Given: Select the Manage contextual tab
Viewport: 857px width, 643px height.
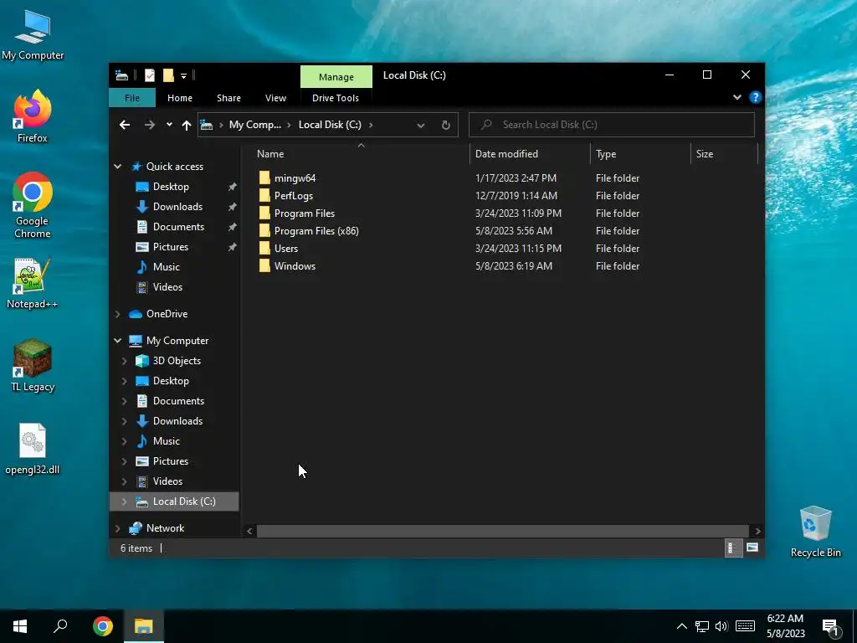Looking at the screenshot, I should pos(336,76).
